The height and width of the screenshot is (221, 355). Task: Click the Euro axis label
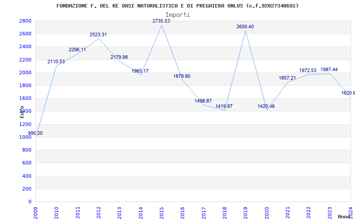point(22,112)
